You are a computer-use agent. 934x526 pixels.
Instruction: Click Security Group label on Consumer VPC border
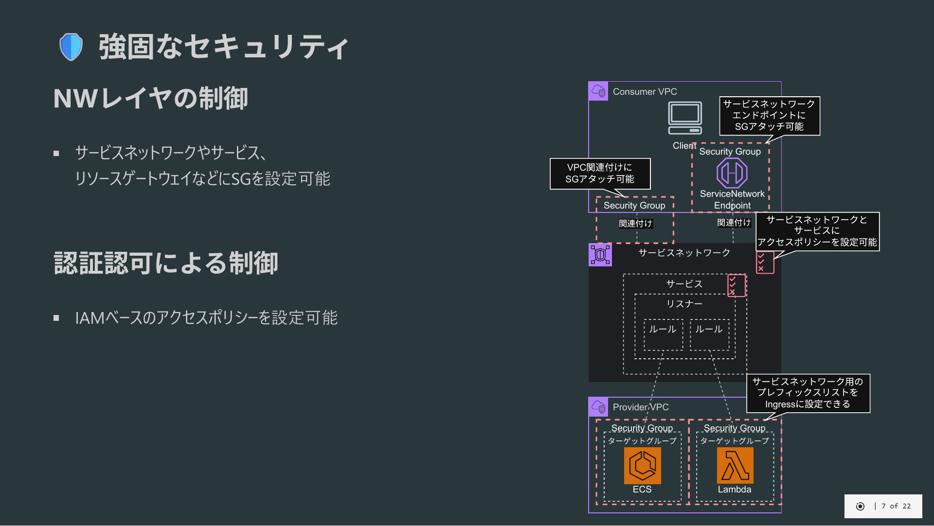[634, 206]
